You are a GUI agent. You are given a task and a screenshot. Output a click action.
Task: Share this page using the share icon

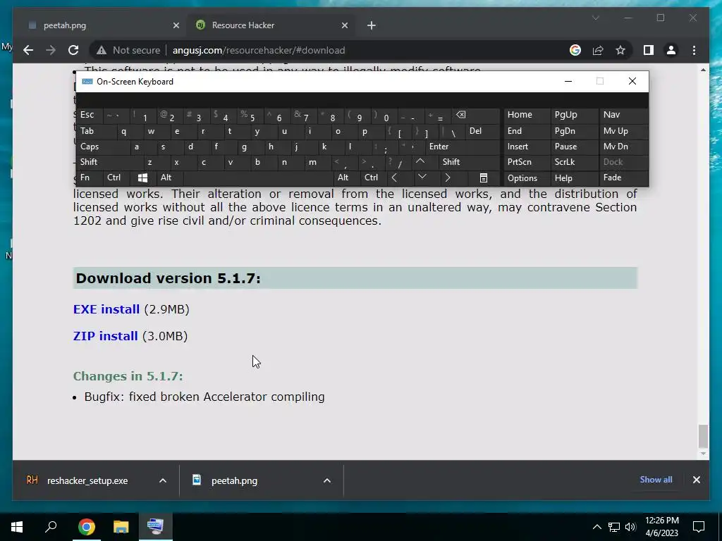598,50
